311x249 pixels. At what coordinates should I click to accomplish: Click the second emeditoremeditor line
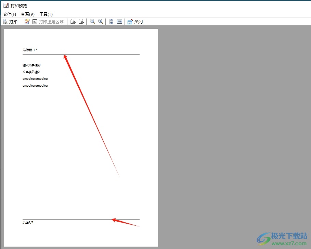coord(36,86)
